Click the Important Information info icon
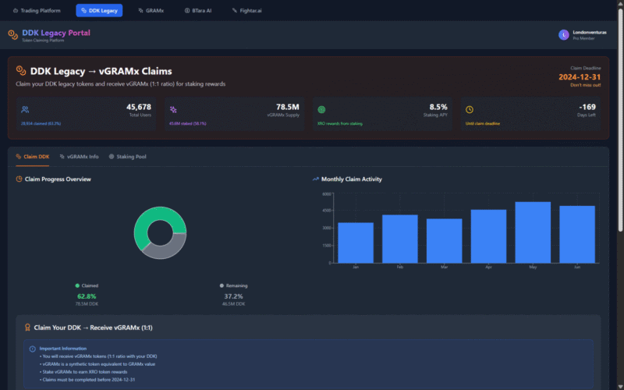Screen dimensions: 624x390 coord(32,349)
